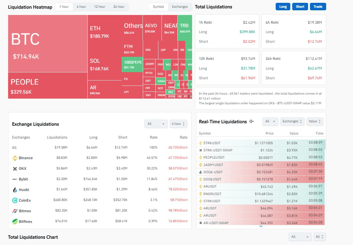Toggle the Real-Time Liquidations sound mute icon

click(x=251, y=121)
